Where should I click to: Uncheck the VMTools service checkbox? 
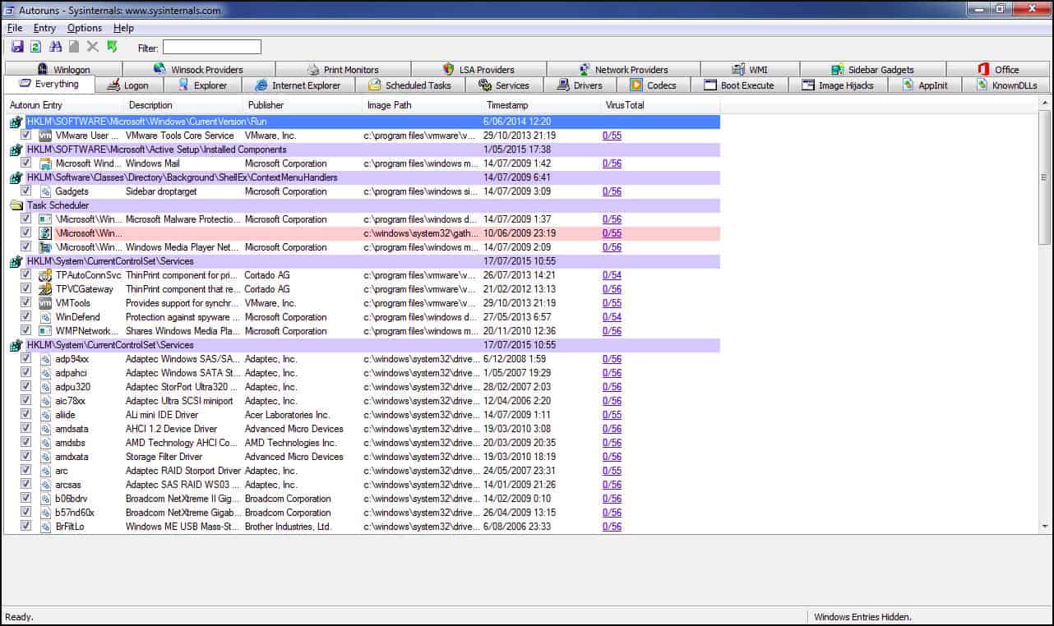(26, 302)
